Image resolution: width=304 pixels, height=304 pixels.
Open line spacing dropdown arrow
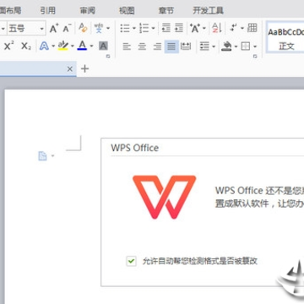click(x=214, y=46)
